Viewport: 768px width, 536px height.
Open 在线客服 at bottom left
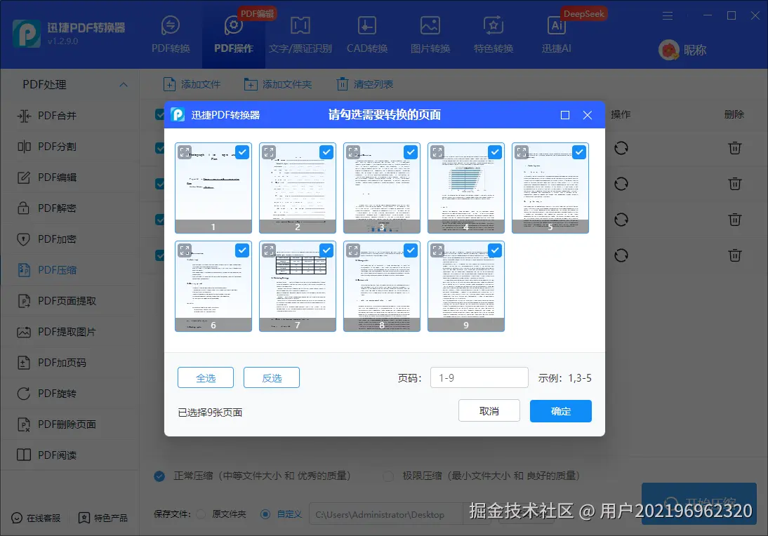(x=36, y=517)
